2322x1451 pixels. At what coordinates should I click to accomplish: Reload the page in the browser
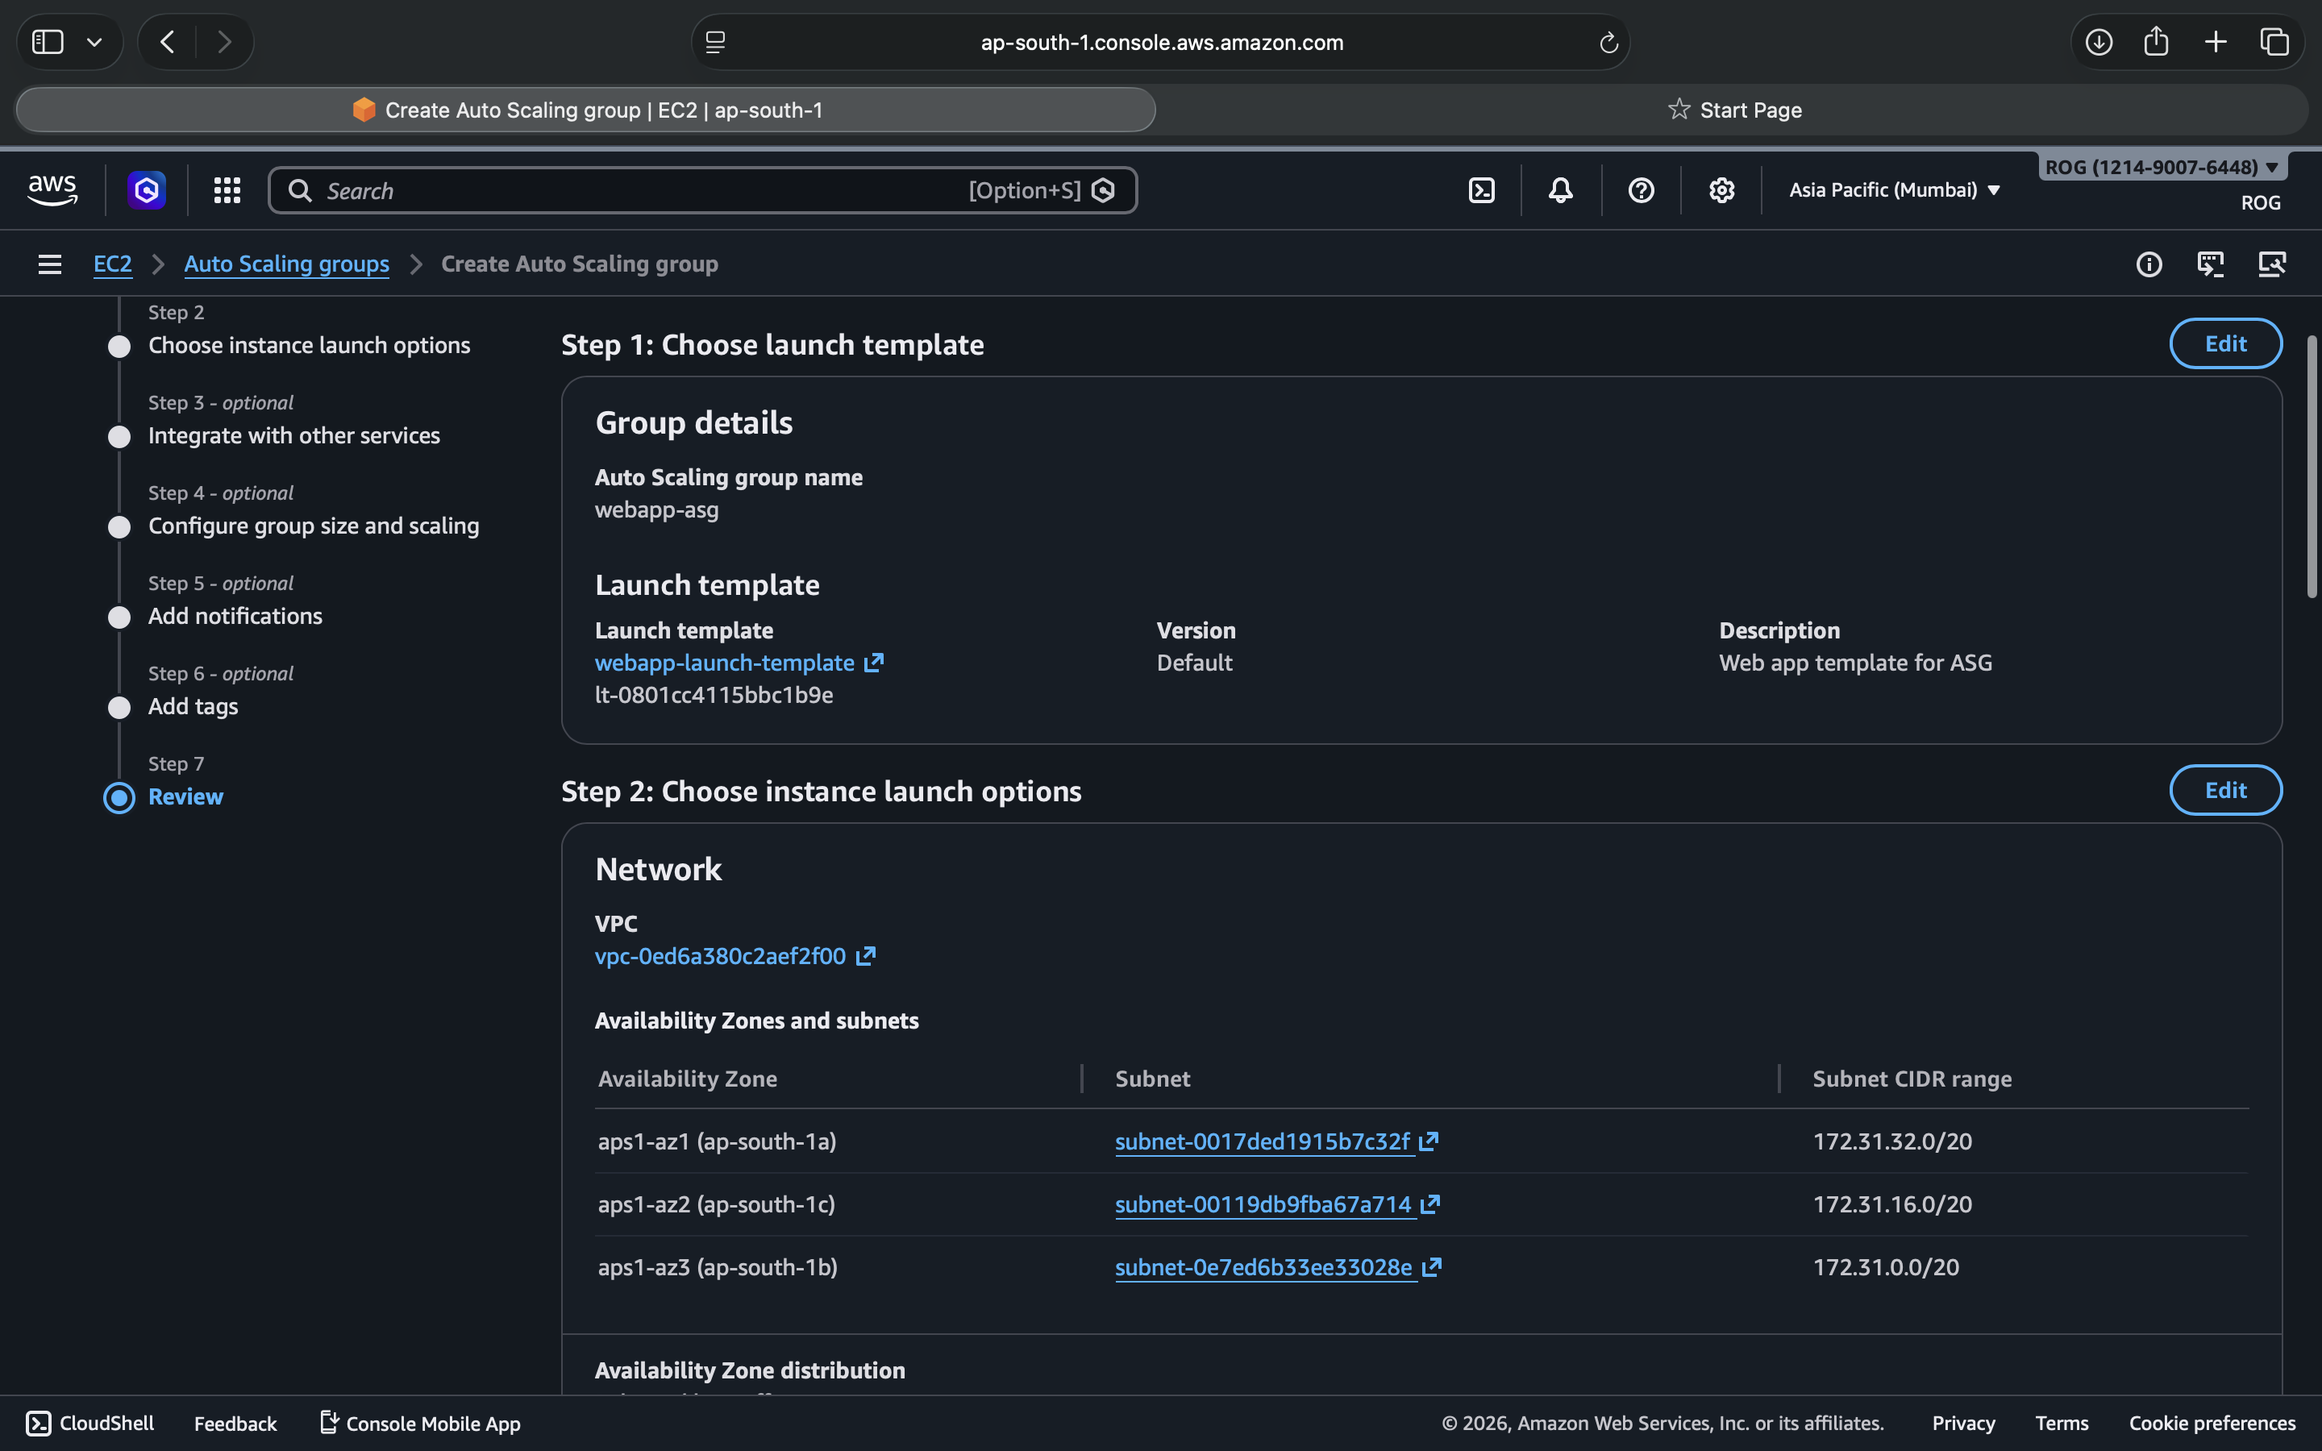coord(1608,42)
